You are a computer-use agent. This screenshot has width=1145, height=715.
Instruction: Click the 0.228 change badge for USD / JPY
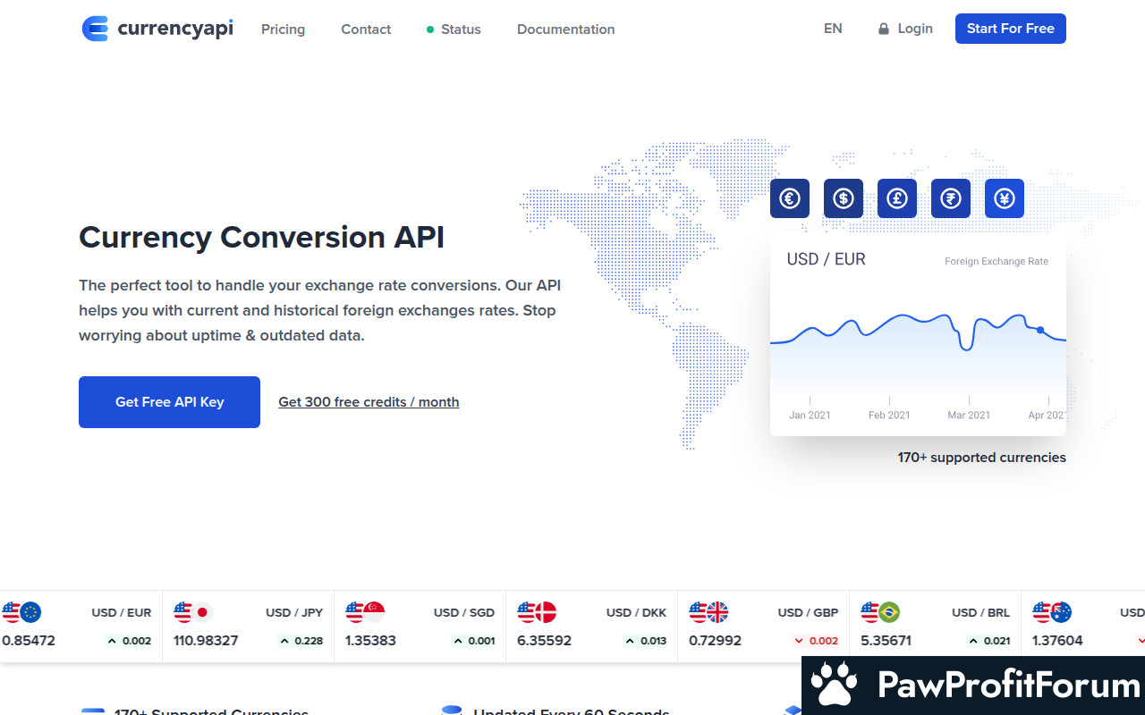(301, 641)
